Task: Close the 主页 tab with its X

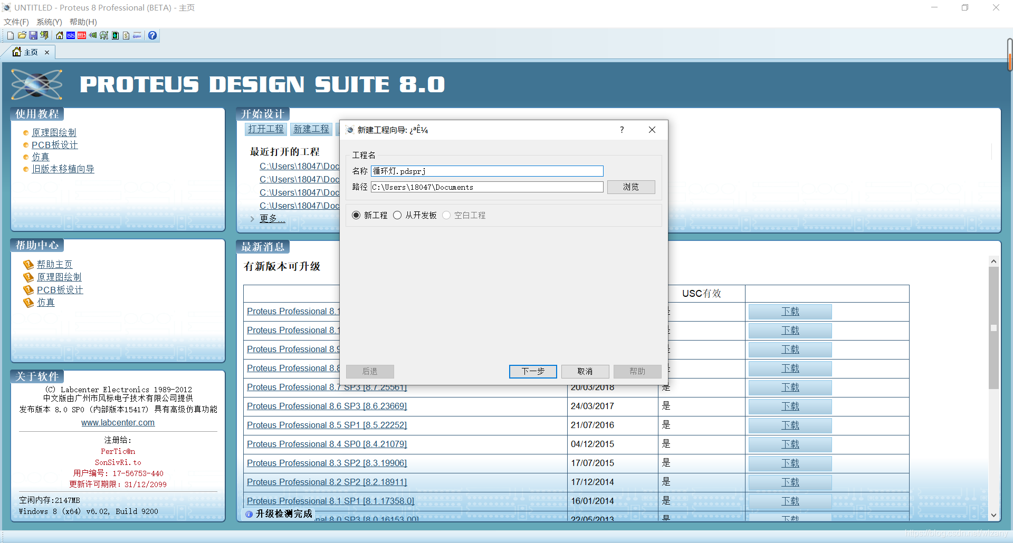Action: click(x=47, y=52)
